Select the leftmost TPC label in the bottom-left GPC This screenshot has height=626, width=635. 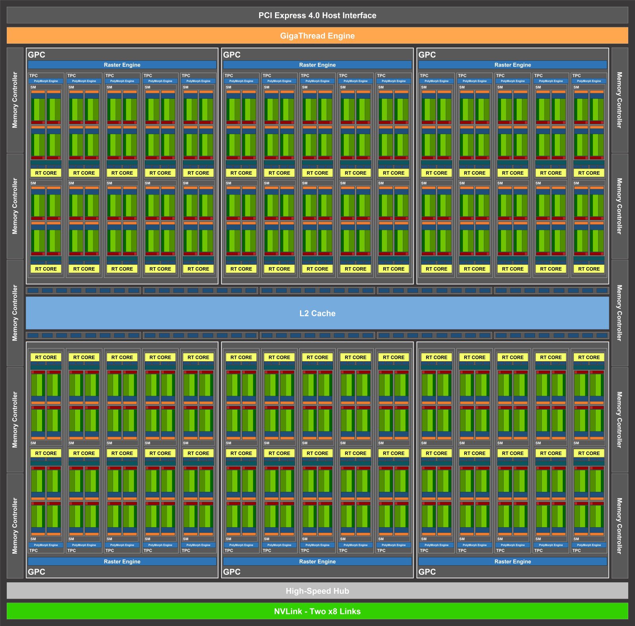pos(34,551)
